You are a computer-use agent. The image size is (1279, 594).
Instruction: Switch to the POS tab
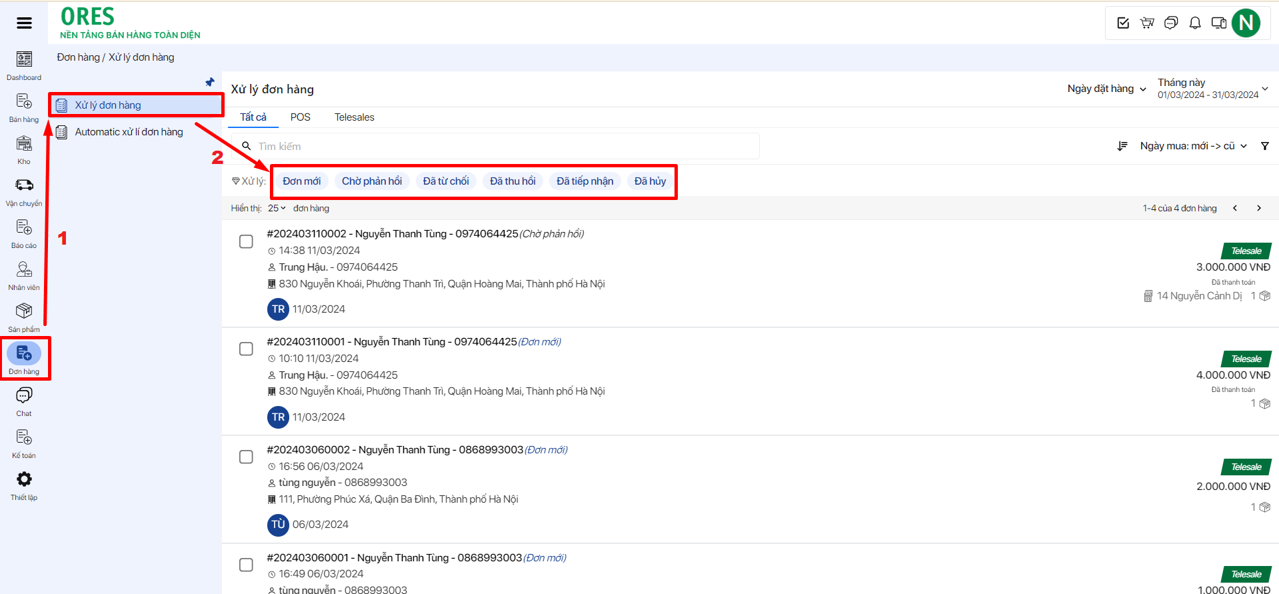click(300, 117)
